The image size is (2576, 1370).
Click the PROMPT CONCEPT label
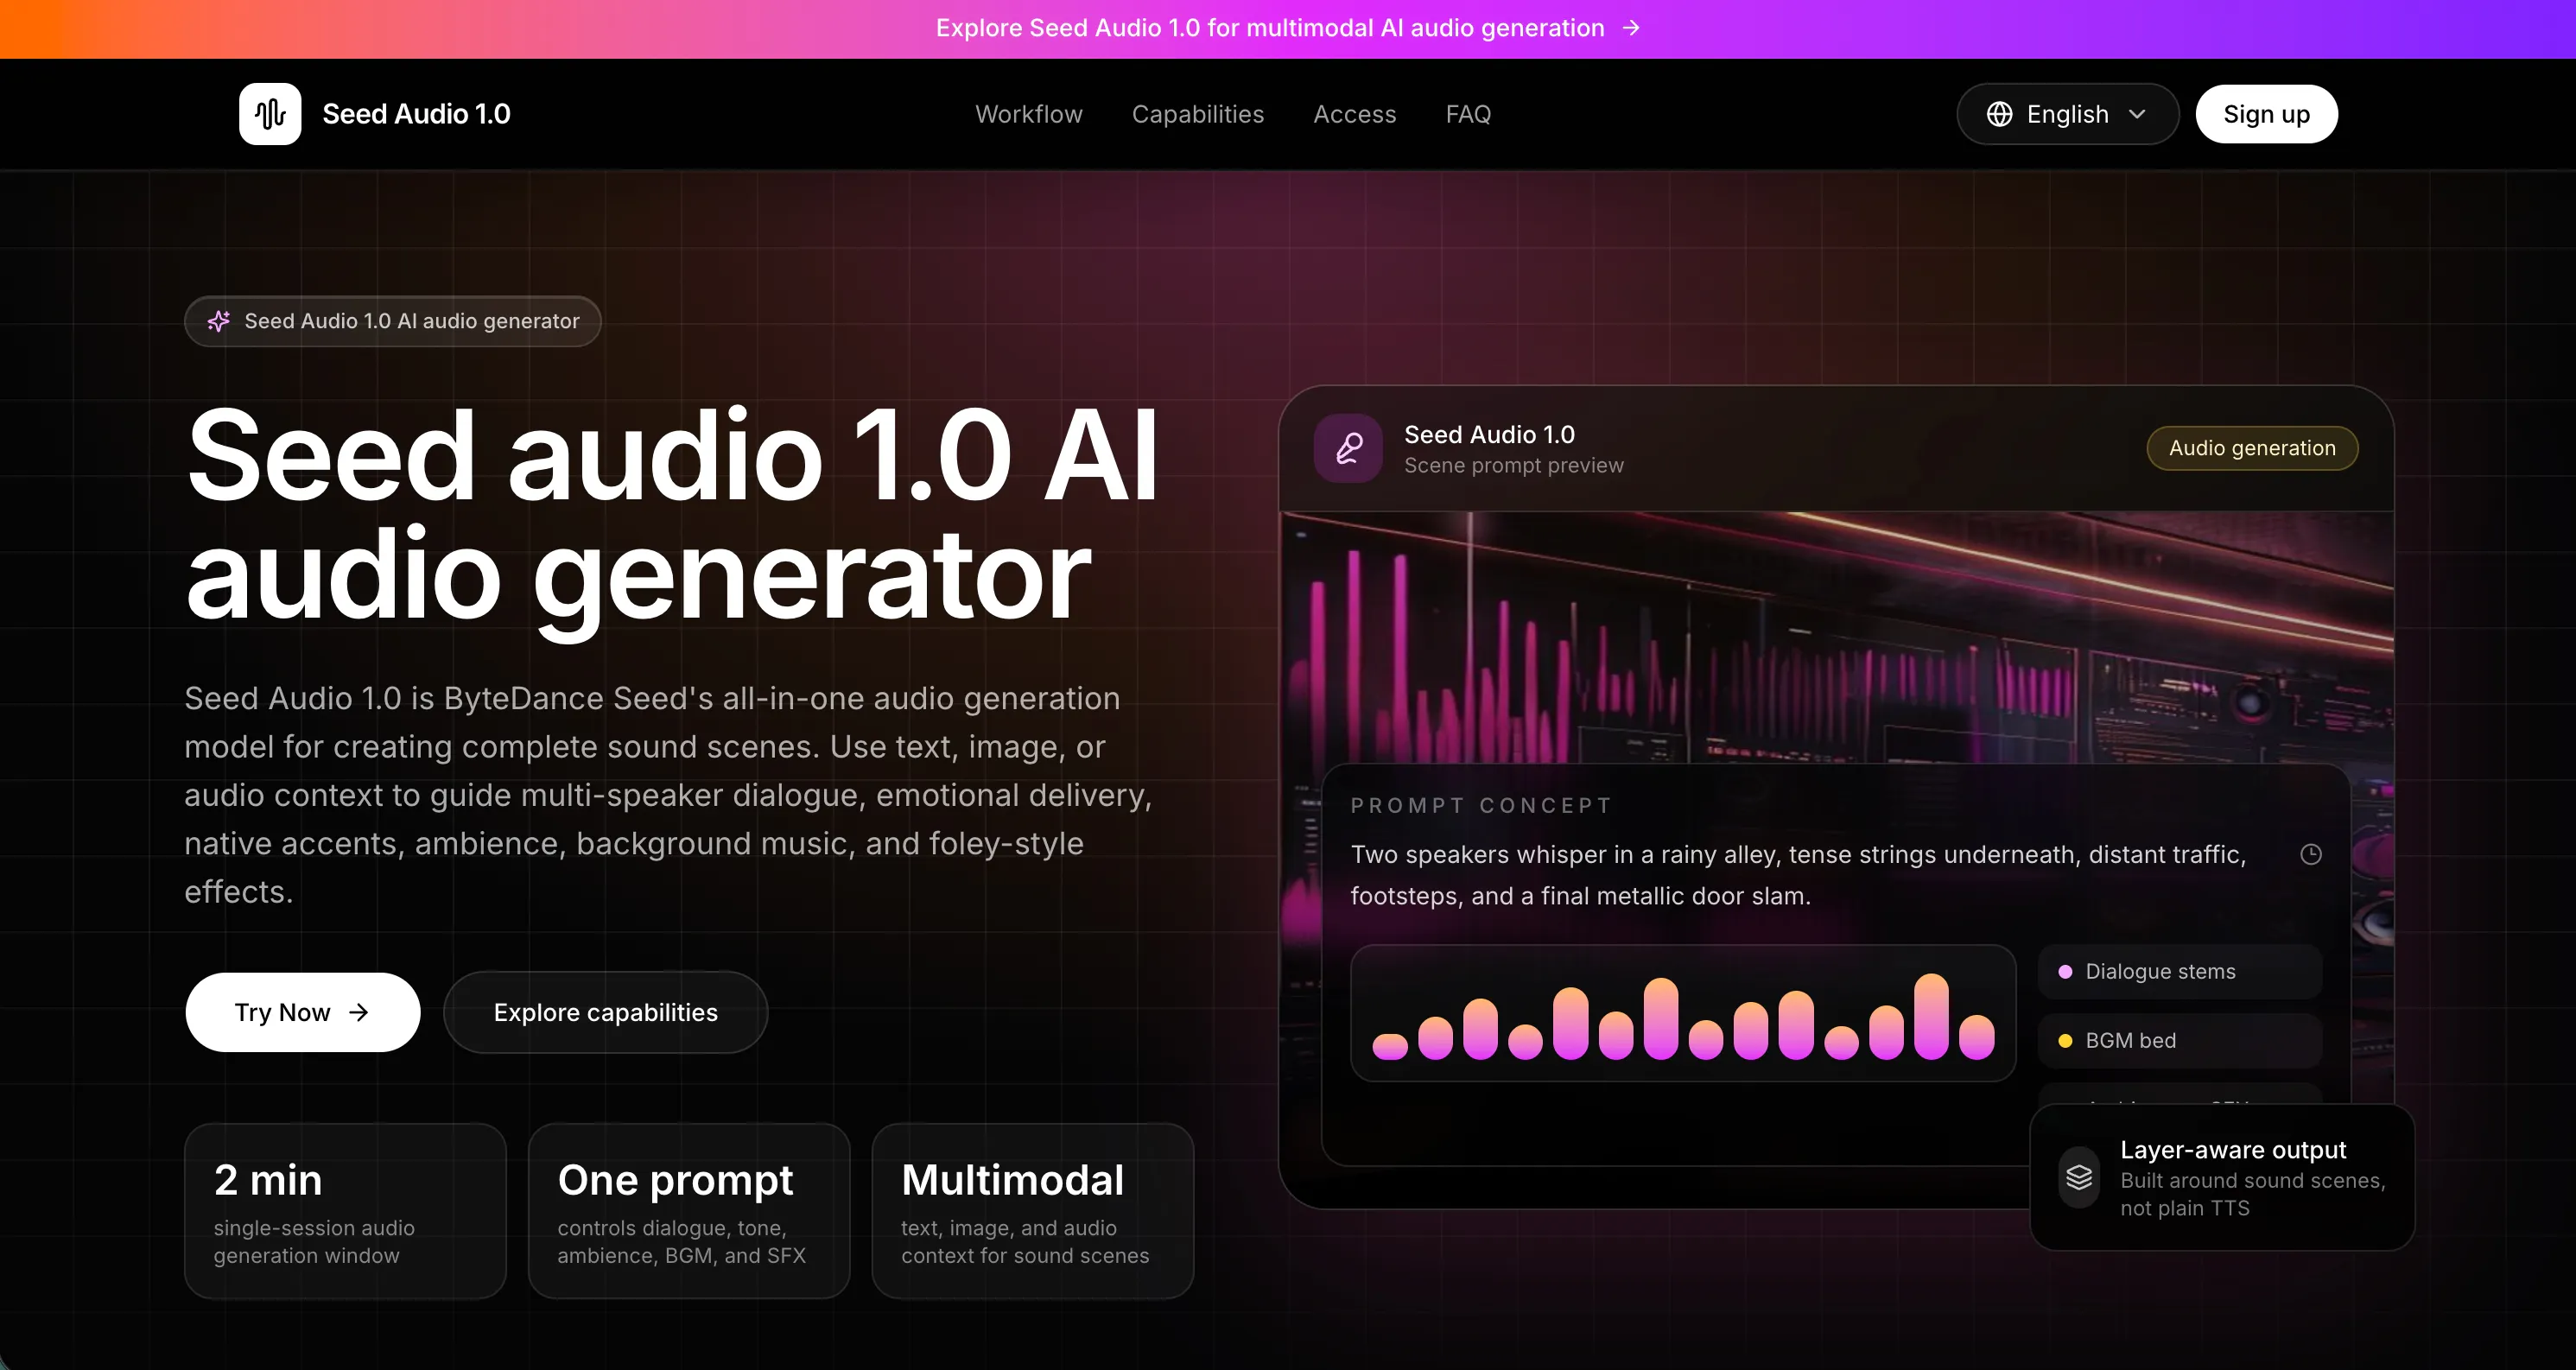tap(1481, 806)
